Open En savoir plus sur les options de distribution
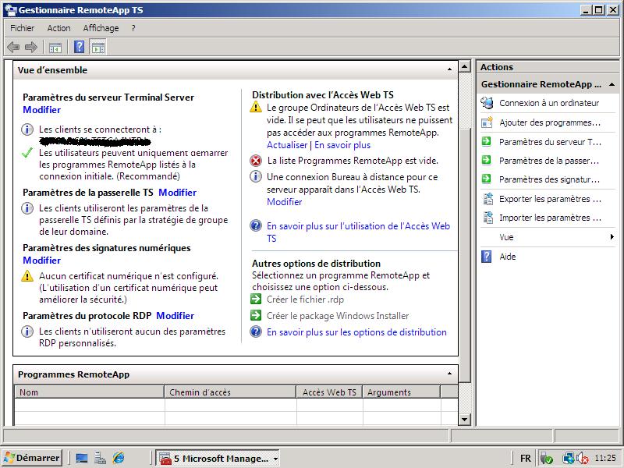The image size is (624, 468). click(356, 332)
